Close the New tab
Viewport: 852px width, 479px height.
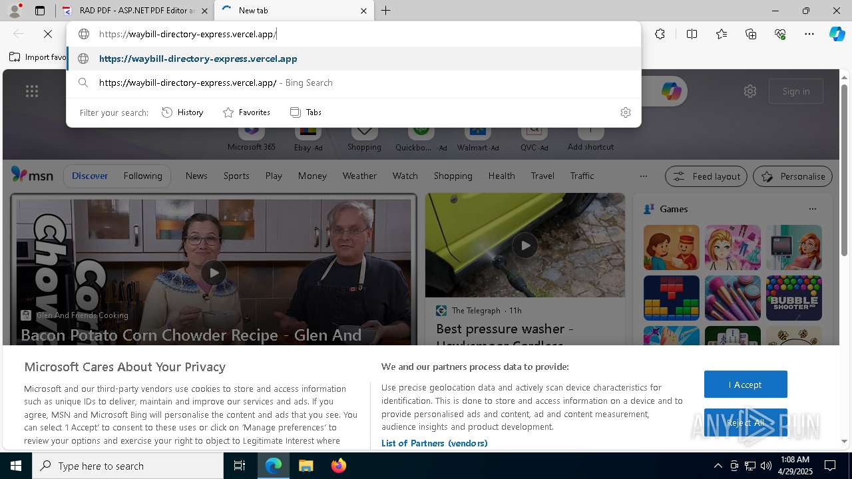[363, 11]
